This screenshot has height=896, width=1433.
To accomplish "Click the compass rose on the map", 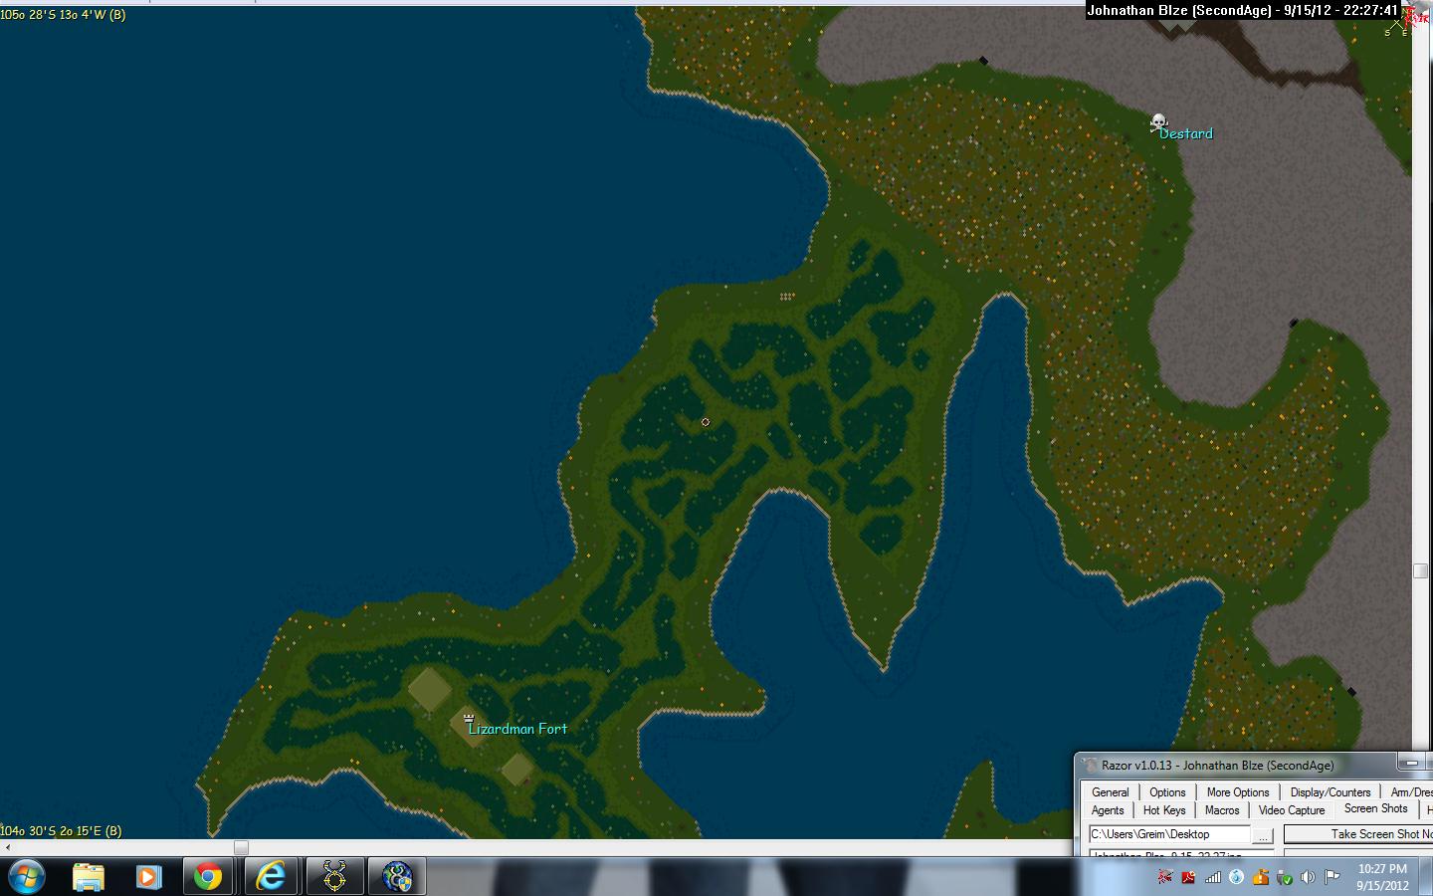I will 1398,22.
